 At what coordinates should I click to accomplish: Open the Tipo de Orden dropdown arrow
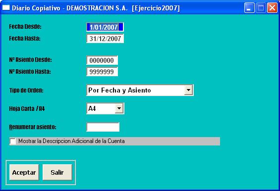point(188,90)
